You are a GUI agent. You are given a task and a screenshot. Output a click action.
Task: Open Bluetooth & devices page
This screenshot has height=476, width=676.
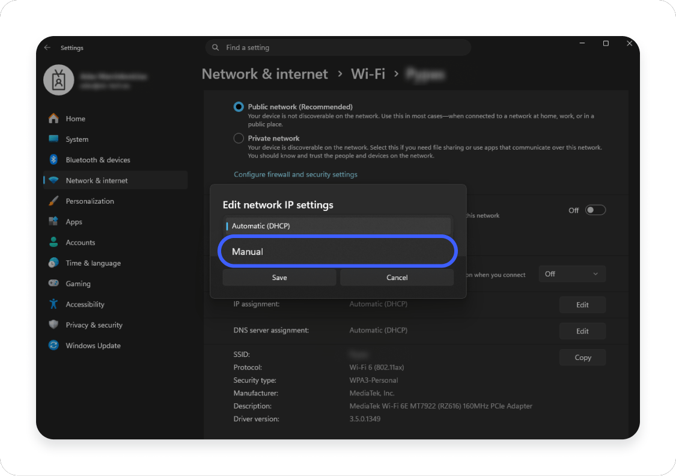[115, 159]
